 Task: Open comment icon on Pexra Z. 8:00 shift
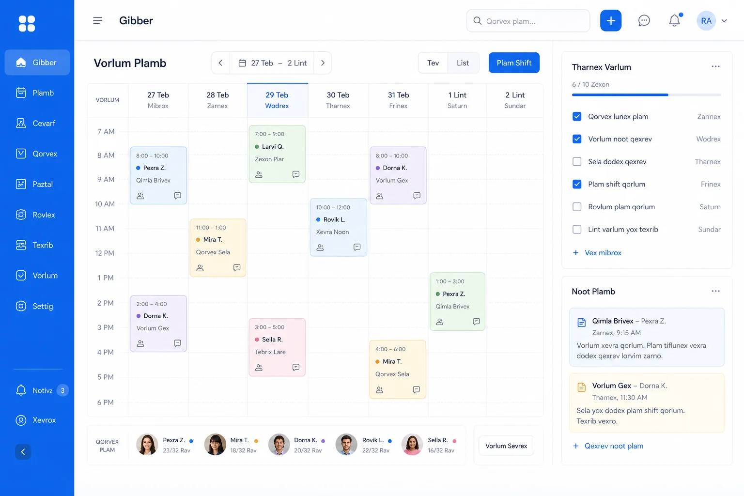tap(178, 196)
